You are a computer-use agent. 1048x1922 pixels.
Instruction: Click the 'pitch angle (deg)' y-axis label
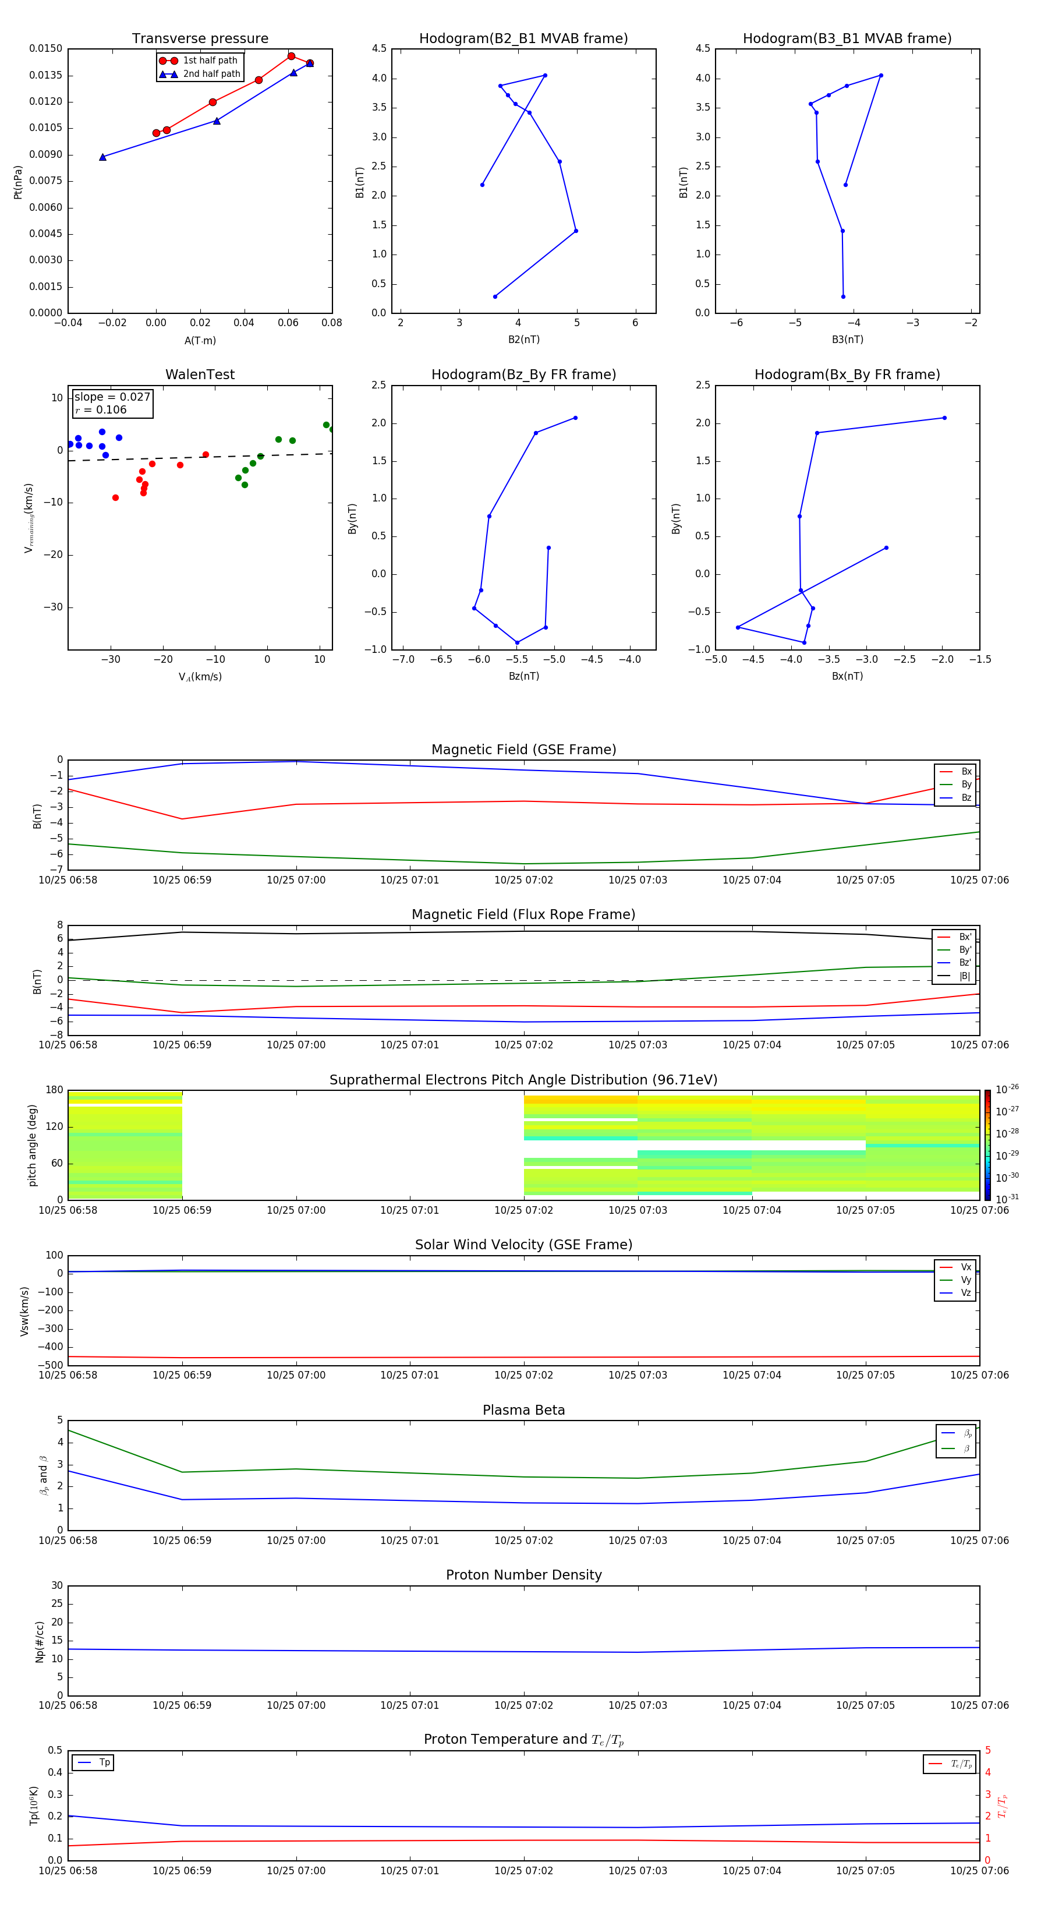tap(32, 1145)
